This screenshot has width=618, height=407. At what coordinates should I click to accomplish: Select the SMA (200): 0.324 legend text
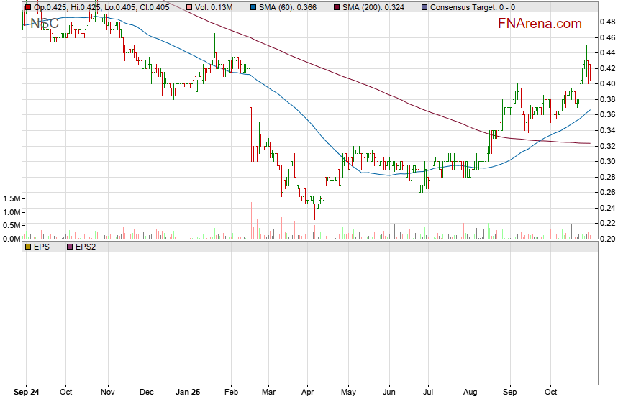tap(376, 7)
